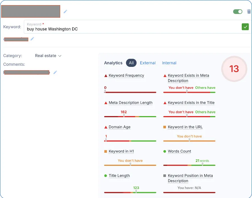Click the Domain Age bar marker
The image size is (252, 198).
pyautogui.click(x=106, y=140)
